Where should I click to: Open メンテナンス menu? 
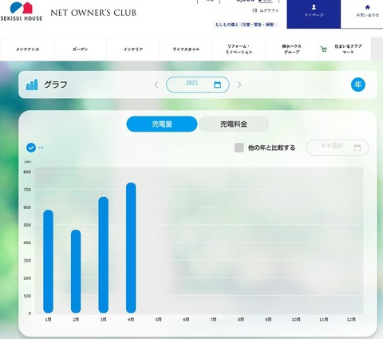click(27, 49)
